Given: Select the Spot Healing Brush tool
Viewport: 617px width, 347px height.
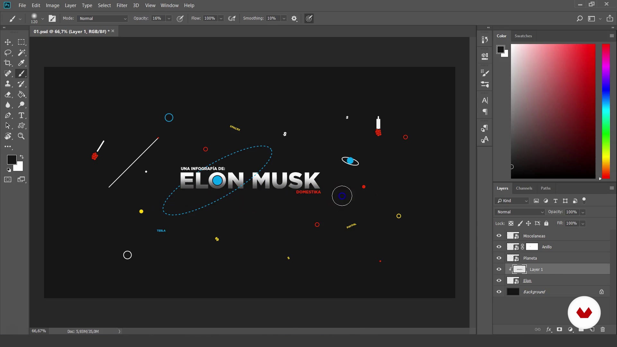Looking at the screenshot, I should point(8,74).
